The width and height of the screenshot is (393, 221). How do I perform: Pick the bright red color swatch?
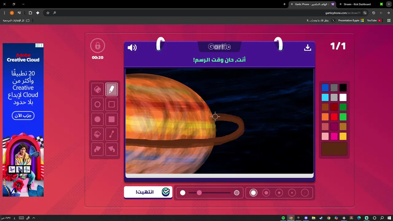click(x=334, y=117)
